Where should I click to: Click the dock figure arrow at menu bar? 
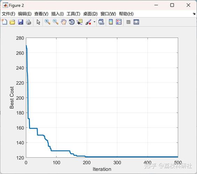point(194,14)
